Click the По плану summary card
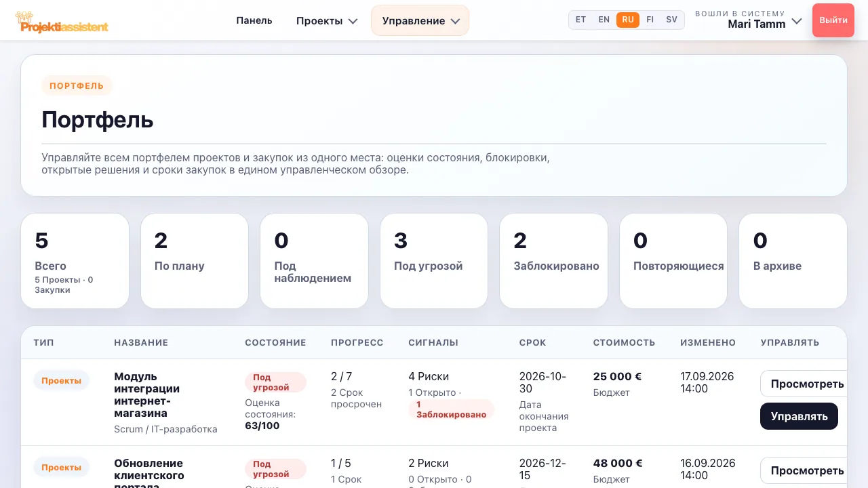 195,261
